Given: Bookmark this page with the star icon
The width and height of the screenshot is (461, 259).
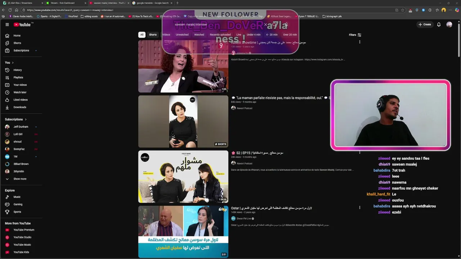Looking at the screenshot, I should [x=403, y=10].
